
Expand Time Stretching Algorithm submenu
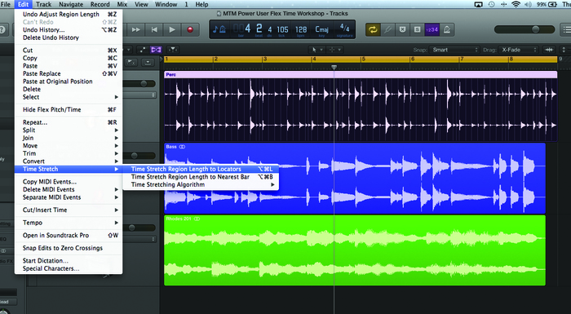(x=201, y=184)
